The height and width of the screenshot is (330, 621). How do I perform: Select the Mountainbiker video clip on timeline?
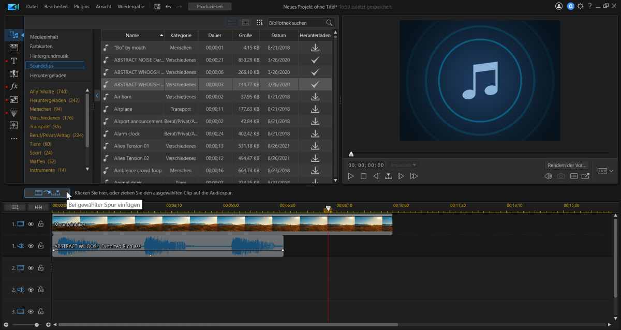223,224
